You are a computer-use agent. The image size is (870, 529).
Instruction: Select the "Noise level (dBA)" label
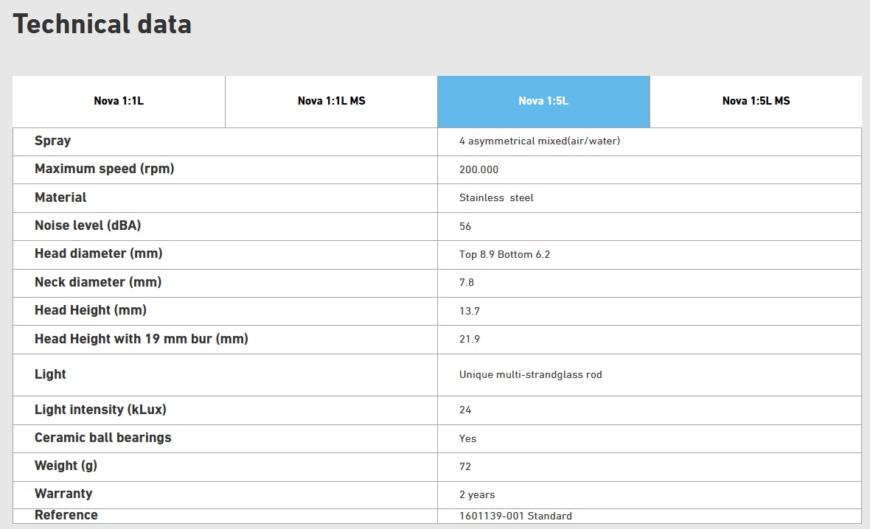(x=88, y=225)
